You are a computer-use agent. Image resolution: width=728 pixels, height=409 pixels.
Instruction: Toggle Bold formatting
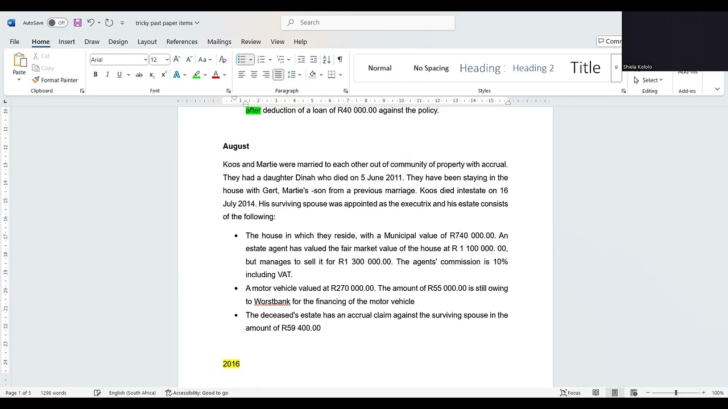click(96, 75)
